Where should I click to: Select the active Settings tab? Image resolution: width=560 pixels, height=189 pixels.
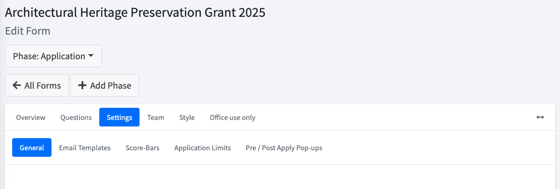click(x=119, y=117)
